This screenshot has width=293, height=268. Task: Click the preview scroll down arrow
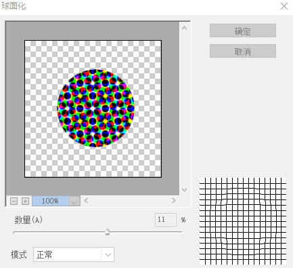(x=184, y=189)
